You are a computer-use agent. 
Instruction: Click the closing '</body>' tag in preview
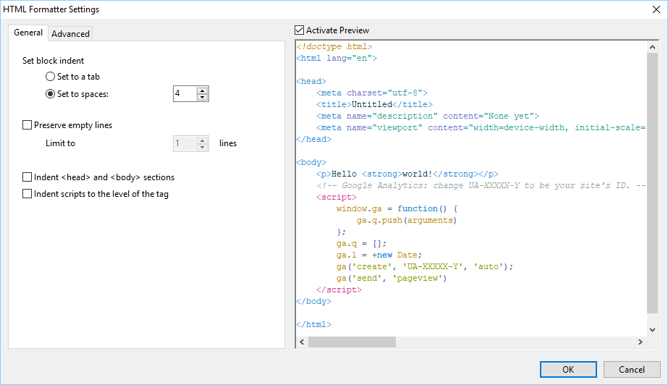(x=314, y=301)
